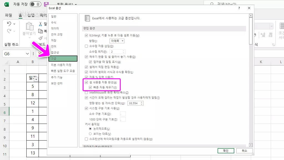Uncheck move selection after Enter option (M)
The width and height of the screenshot is (284, 160).
coord(87,35)
